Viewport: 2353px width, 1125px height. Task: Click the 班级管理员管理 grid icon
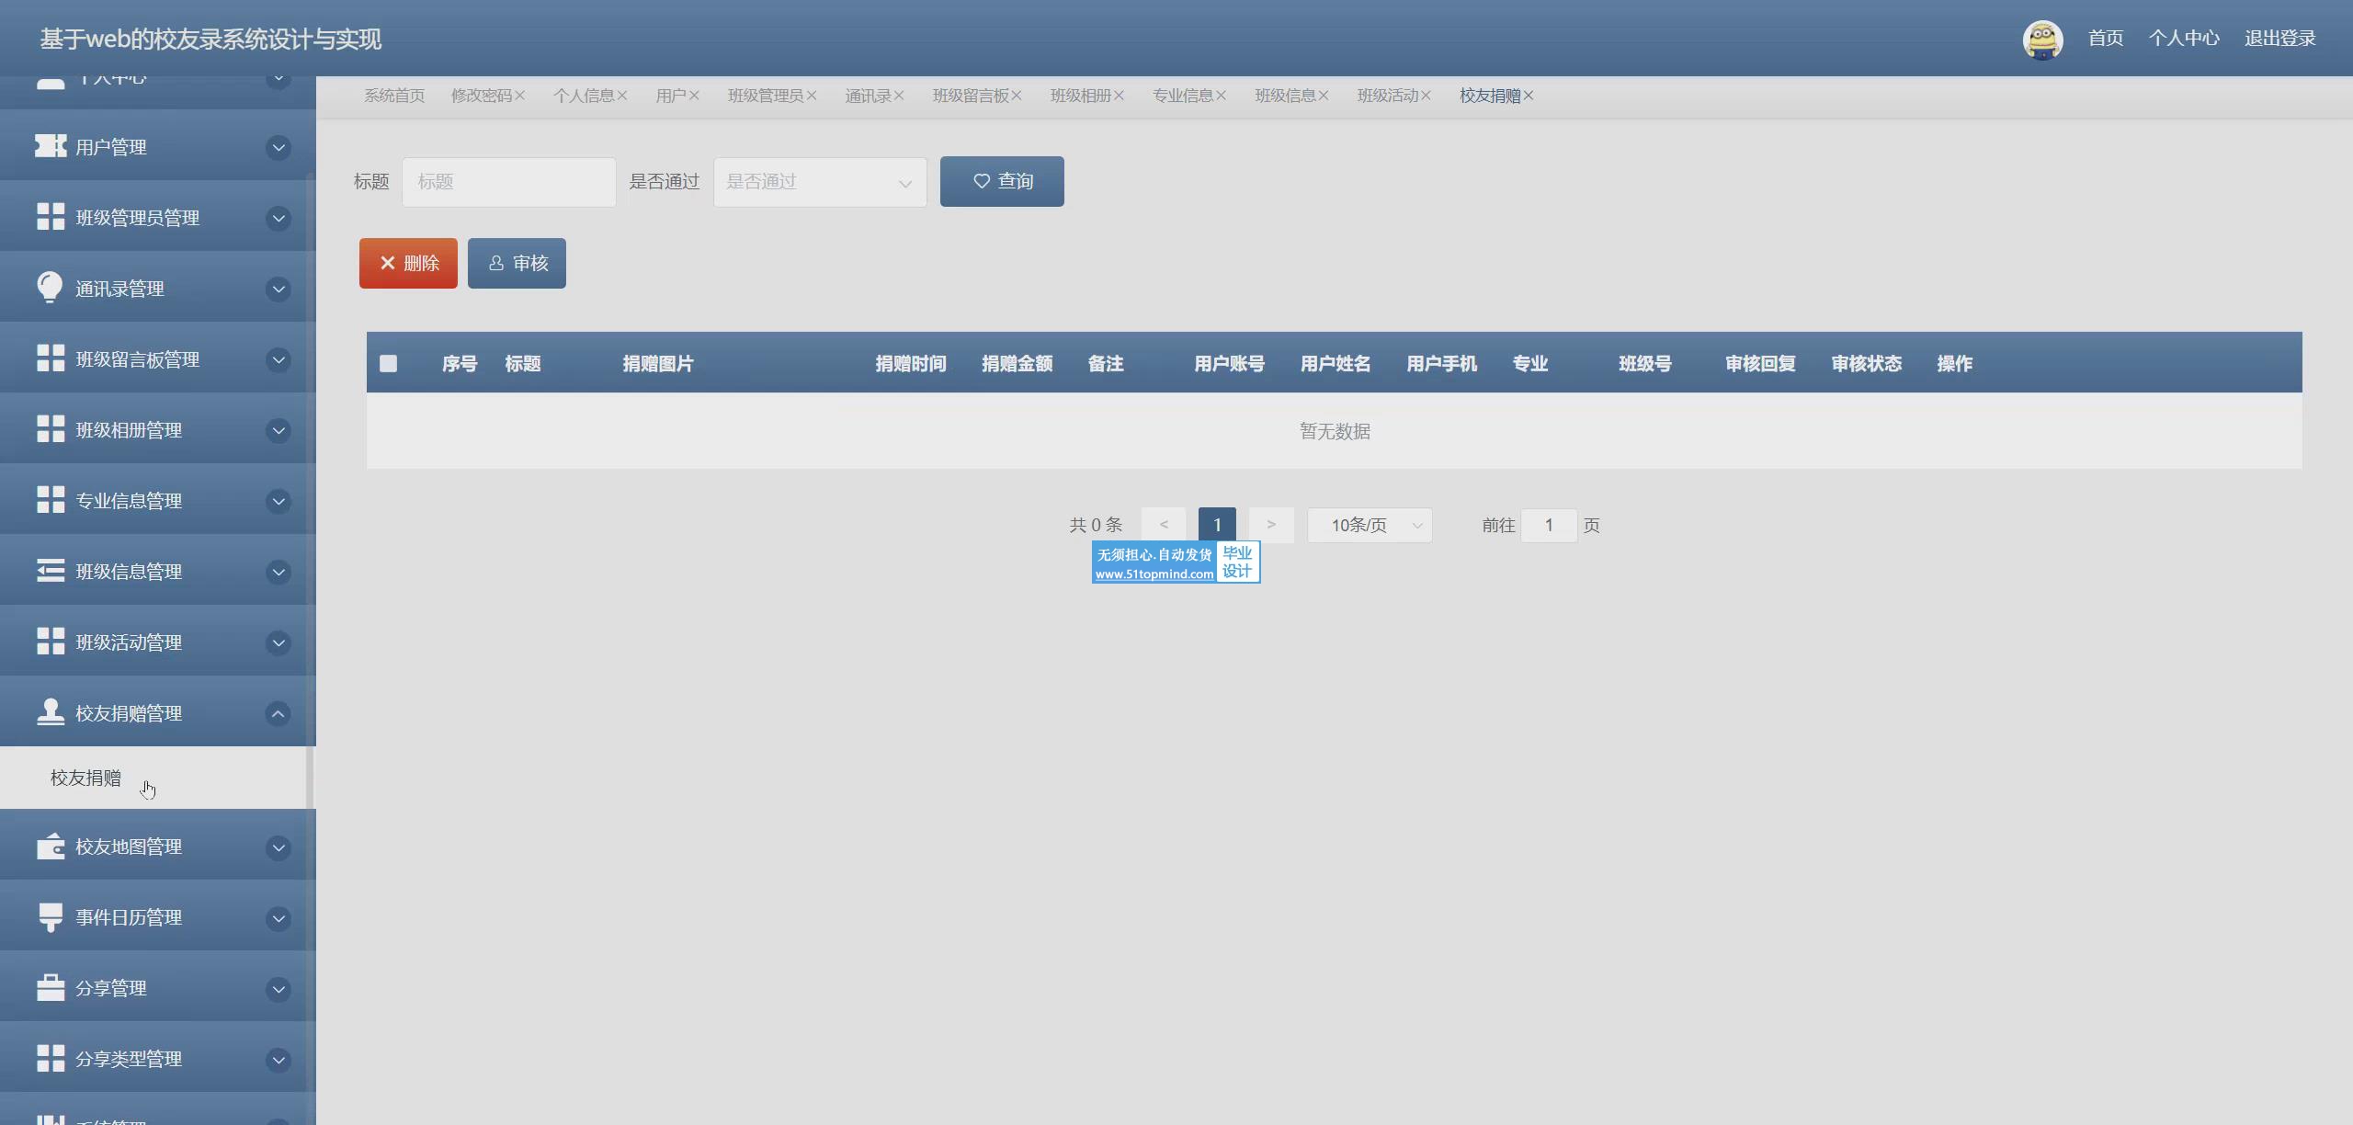[x=51, y=217]
